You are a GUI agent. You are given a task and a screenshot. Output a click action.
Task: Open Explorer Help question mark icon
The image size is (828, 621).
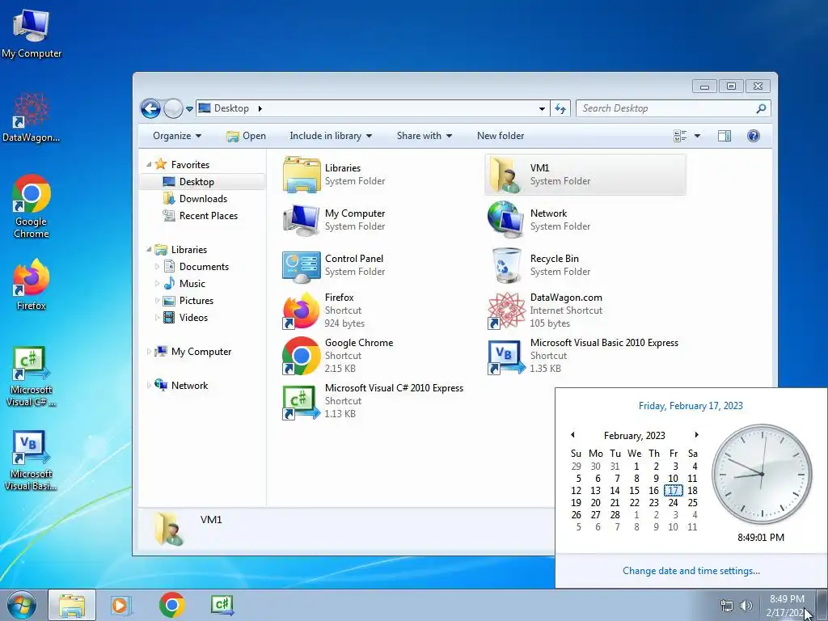(x=754, y=136)
